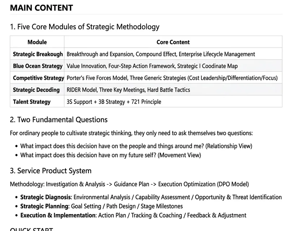Select the Strategic Breakough table cell
The image size is (289, 231).
click(x=37, y=54)
